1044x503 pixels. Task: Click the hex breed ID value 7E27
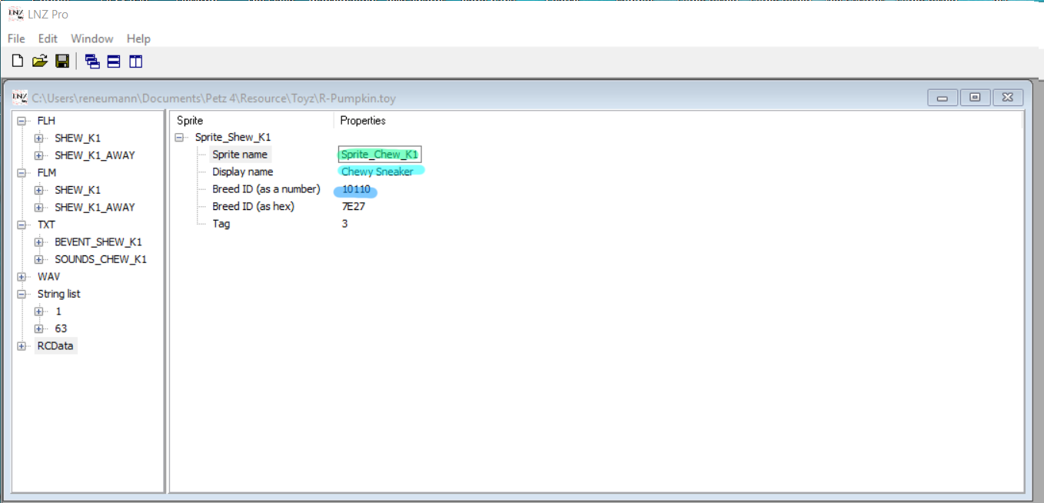click(x=354, y=206)
